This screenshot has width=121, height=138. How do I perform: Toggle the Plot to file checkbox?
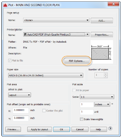click(x=10, y=60)
